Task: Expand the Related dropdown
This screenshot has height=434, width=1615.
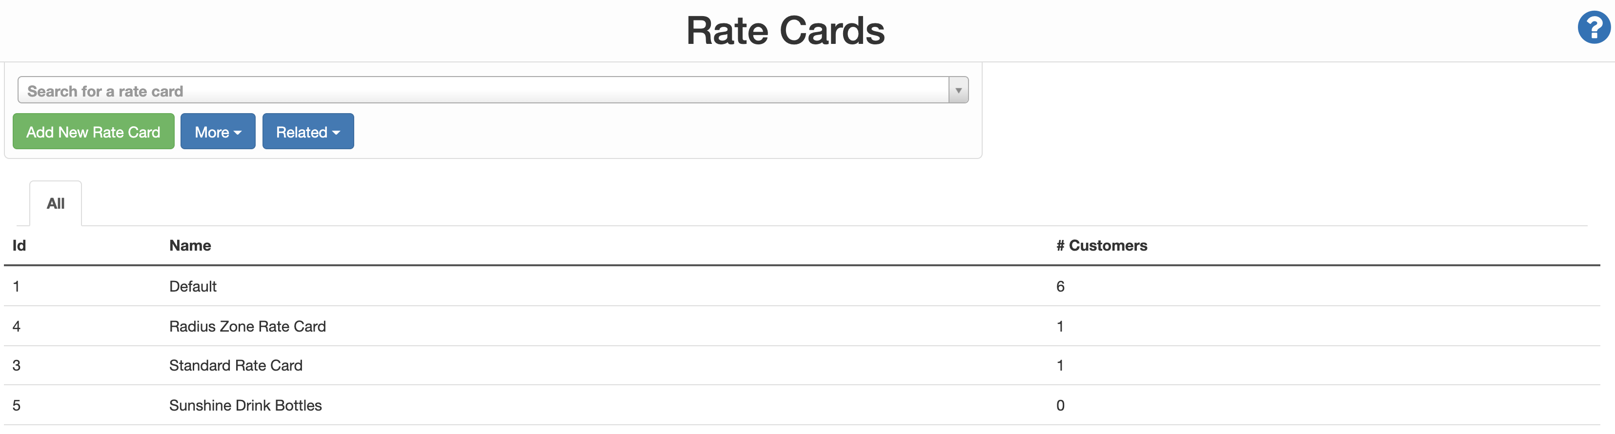Action: tap(308, 131)
